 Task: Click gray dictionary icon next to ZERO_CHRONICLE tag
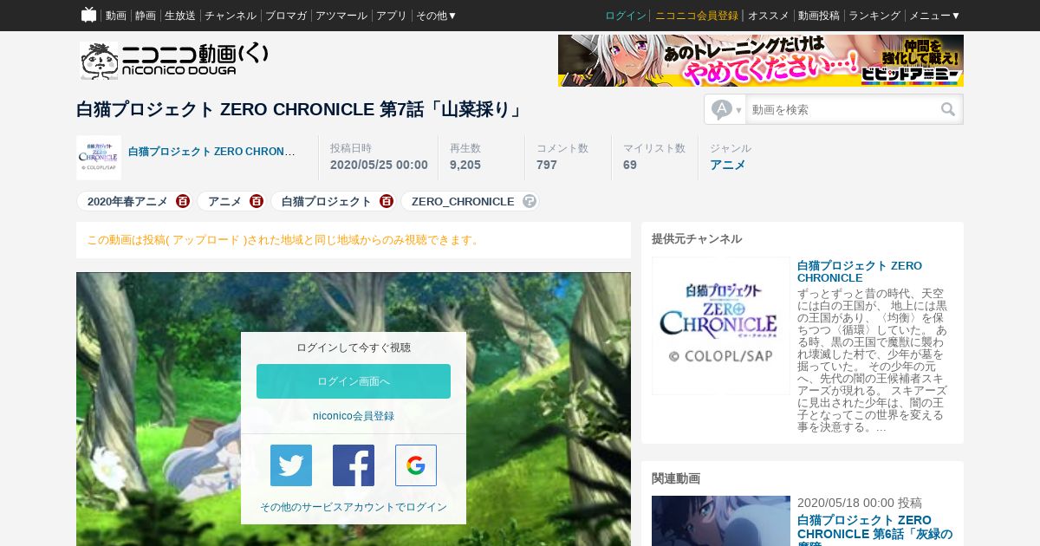pos(530,201)
